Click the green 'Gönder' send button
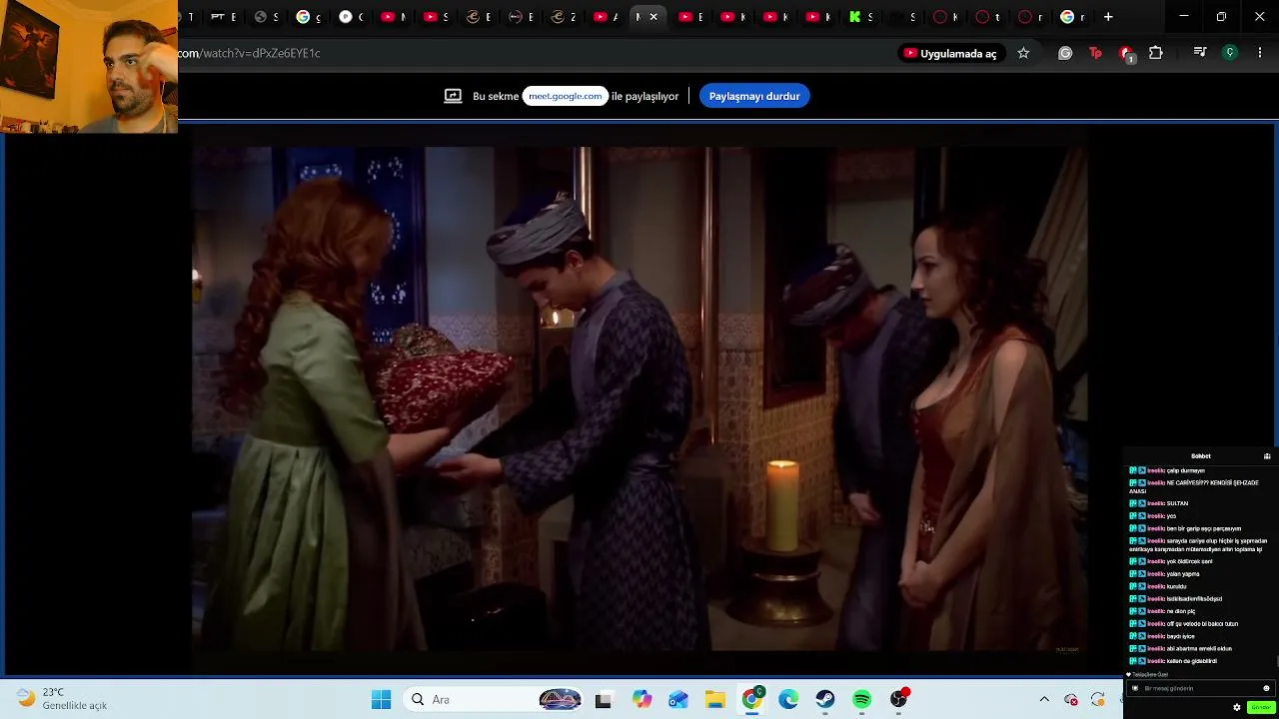The width and height of the screenshot is (1279, 719). pyautogui.click(x=1261, y=707)
